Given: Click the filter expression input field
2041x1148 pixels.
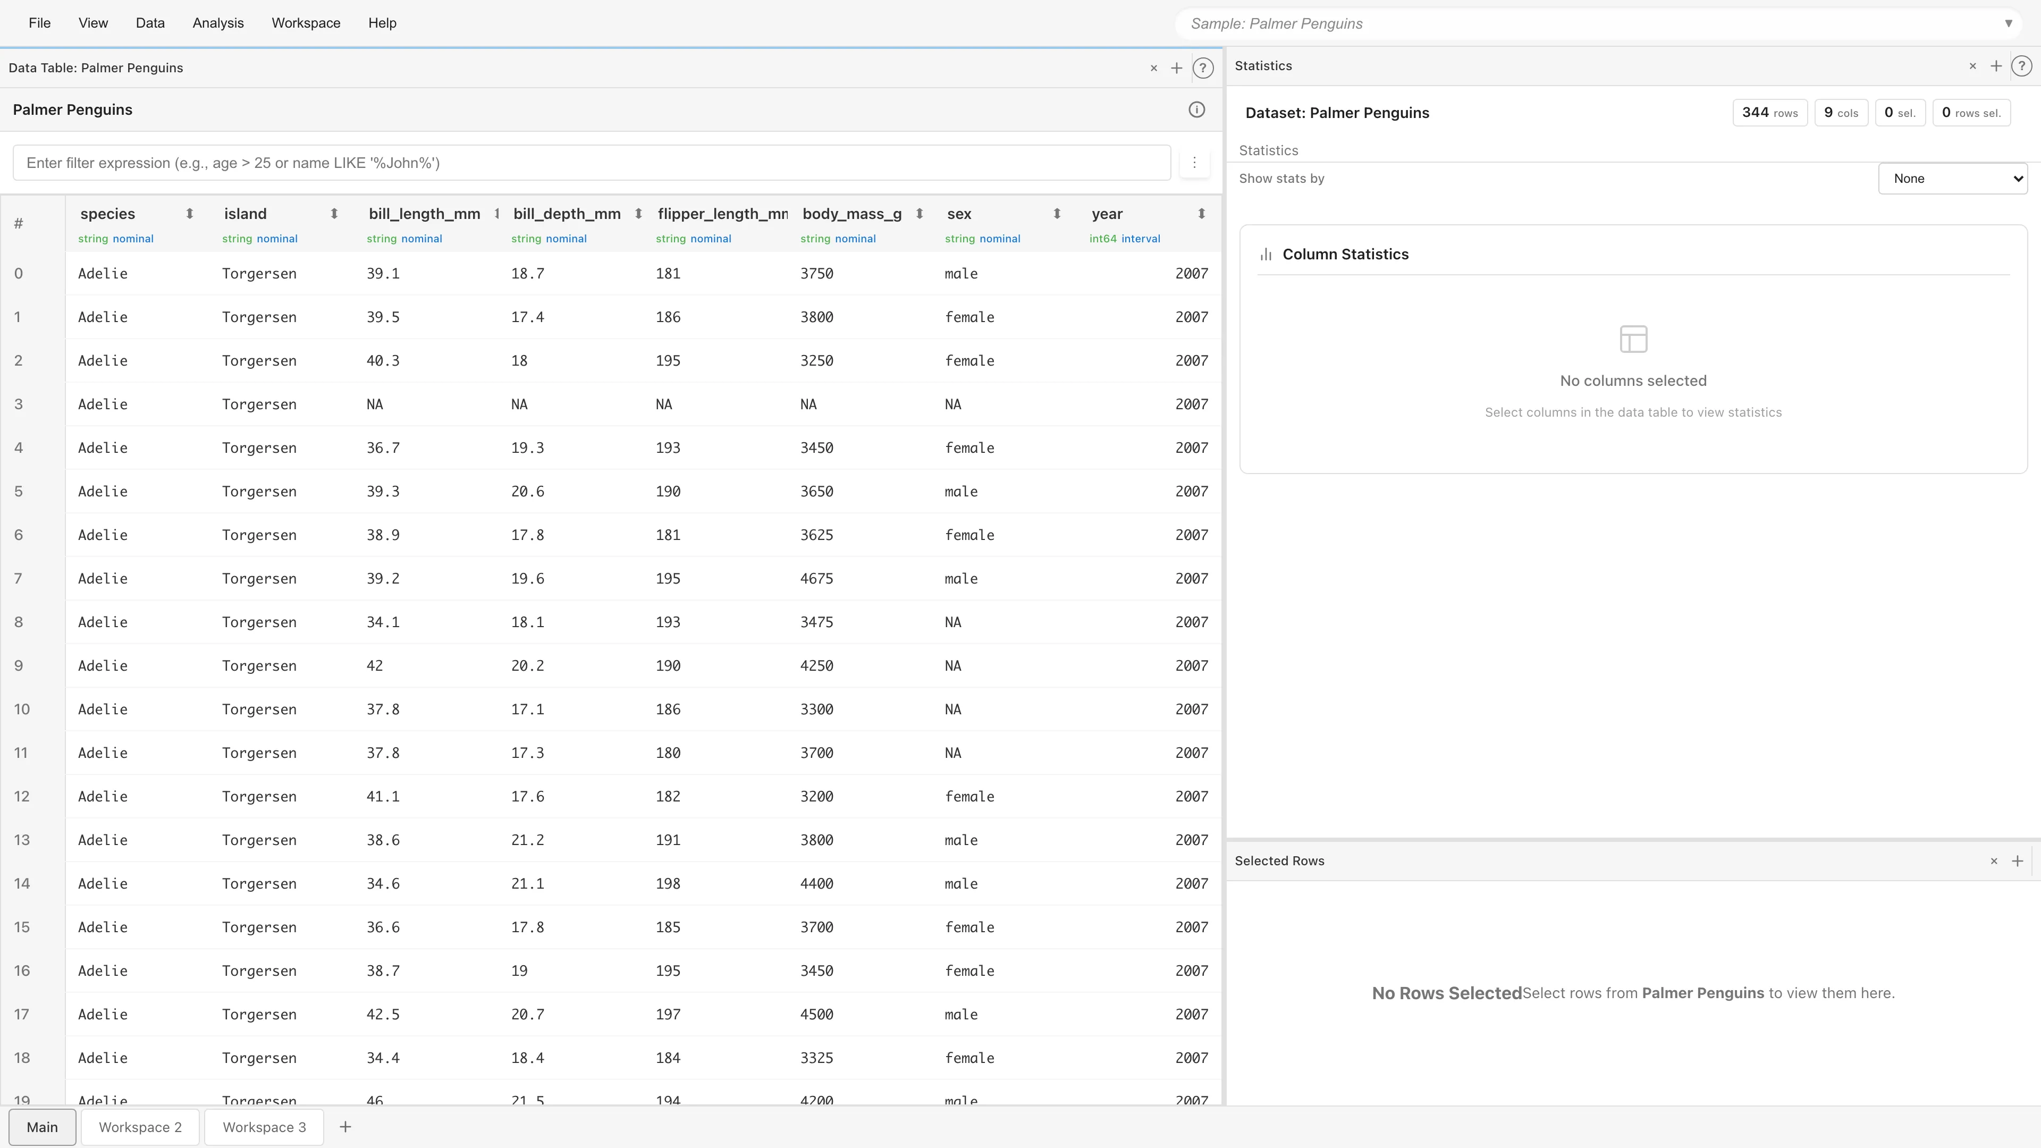Looking at the screenshot, I should (x=591, y=163).
